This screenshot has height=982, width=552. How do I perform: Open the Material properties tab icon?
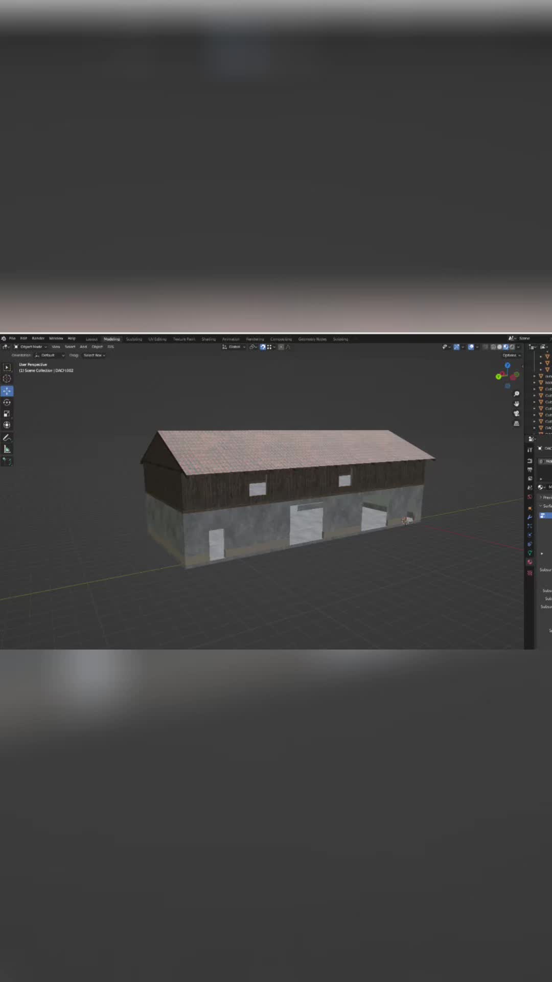pos(530,562)
